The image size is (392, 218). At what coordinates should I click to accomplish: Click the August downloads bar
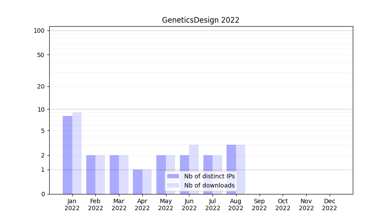point(240,169)
